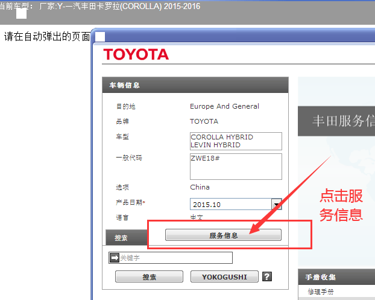Click the 一般代码 label
The width and height of the screenshot is (375, 300).
(x=129, y=158)
